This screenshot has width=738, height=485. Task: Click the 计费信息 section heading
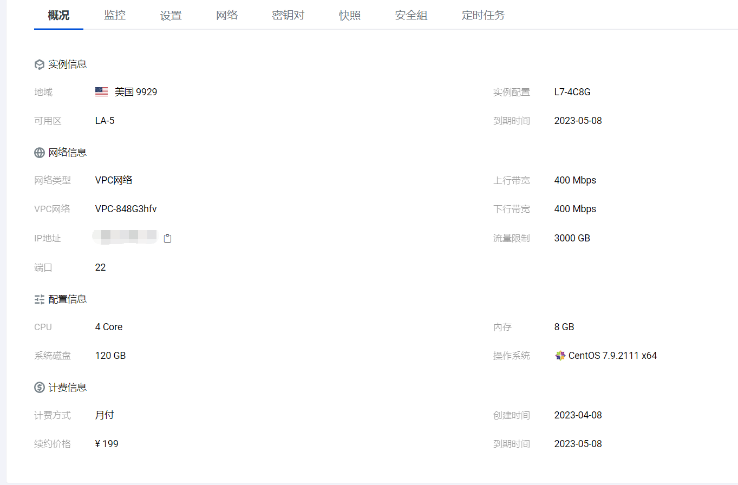point(67,388)
